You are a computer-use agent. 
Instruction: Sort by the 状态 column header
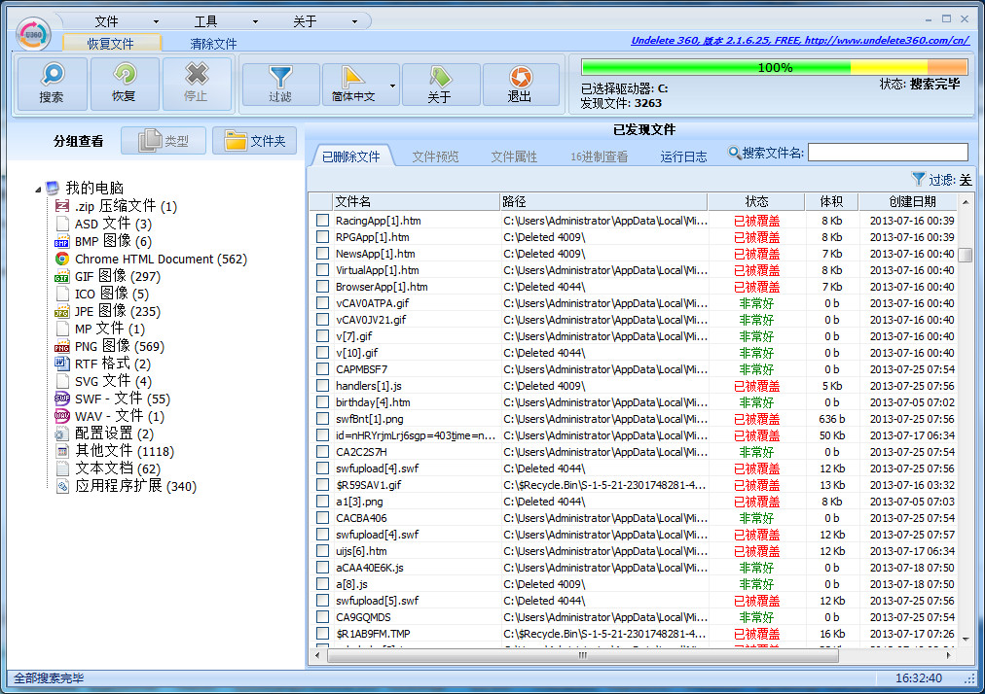756,201
